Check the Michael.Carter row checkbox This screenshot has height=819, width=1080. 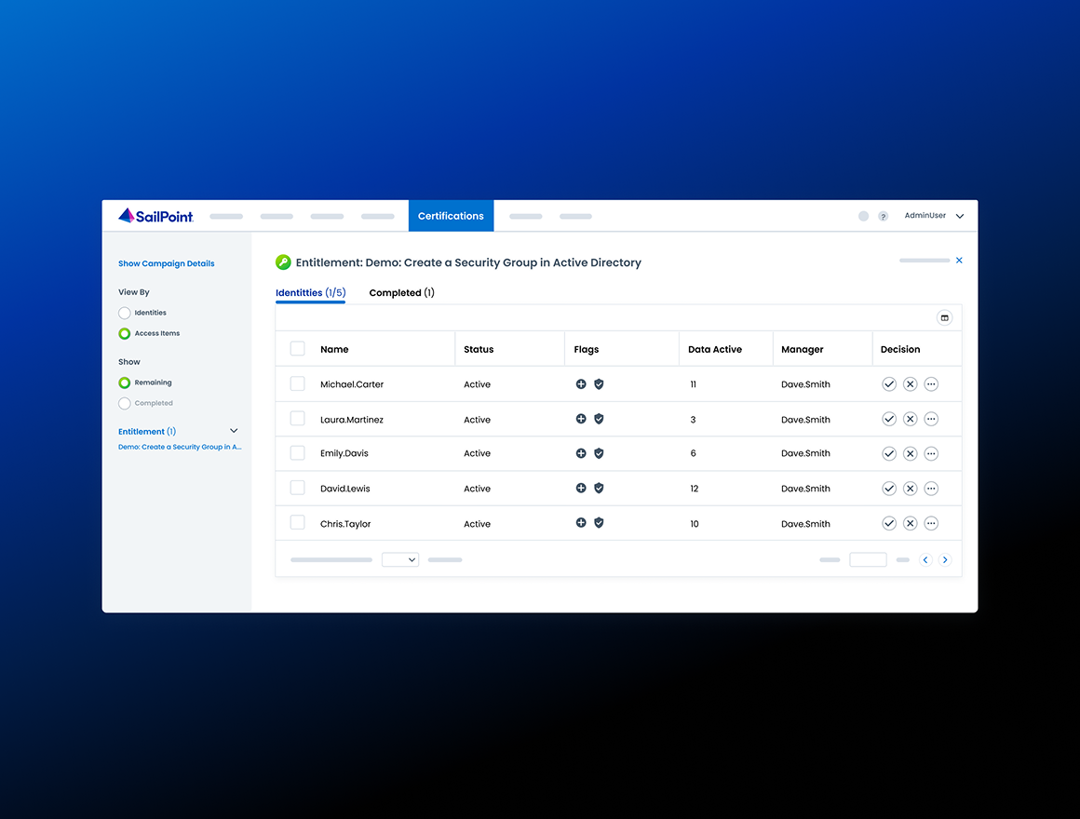point(298,384)
